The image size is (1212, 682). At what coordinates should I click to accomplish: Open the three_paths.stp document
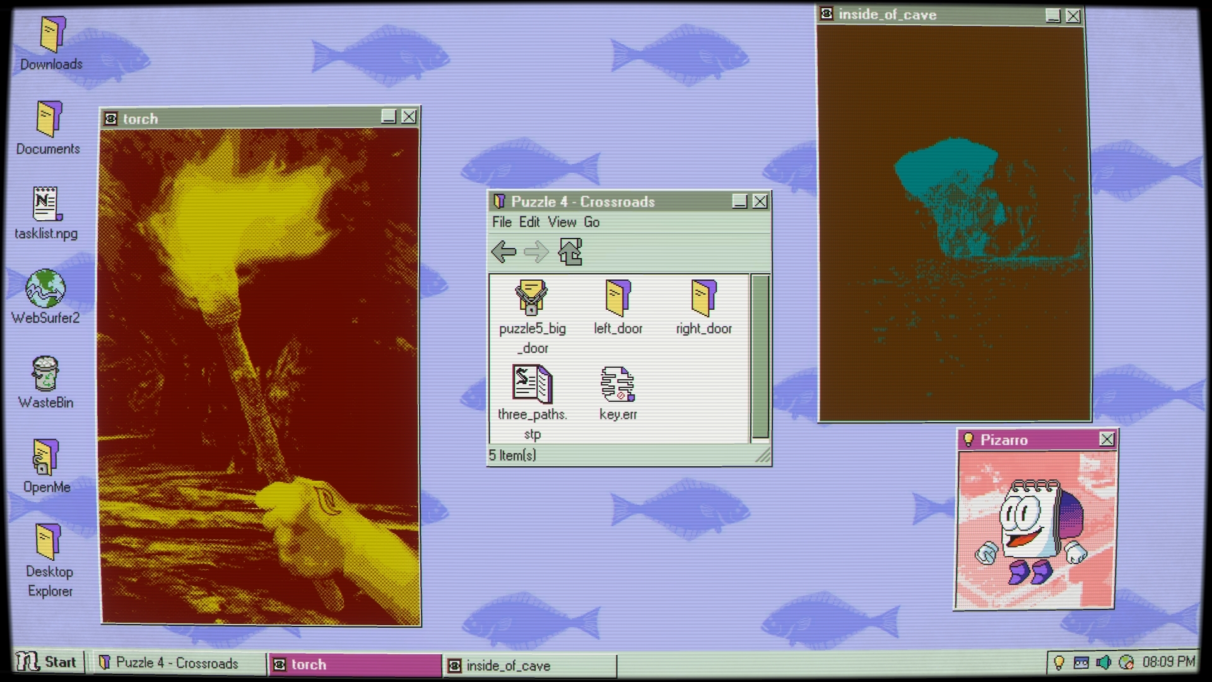point(532,384)
